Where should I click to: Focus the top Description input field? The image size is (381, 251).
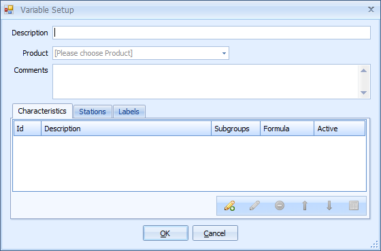click(212, 33)
